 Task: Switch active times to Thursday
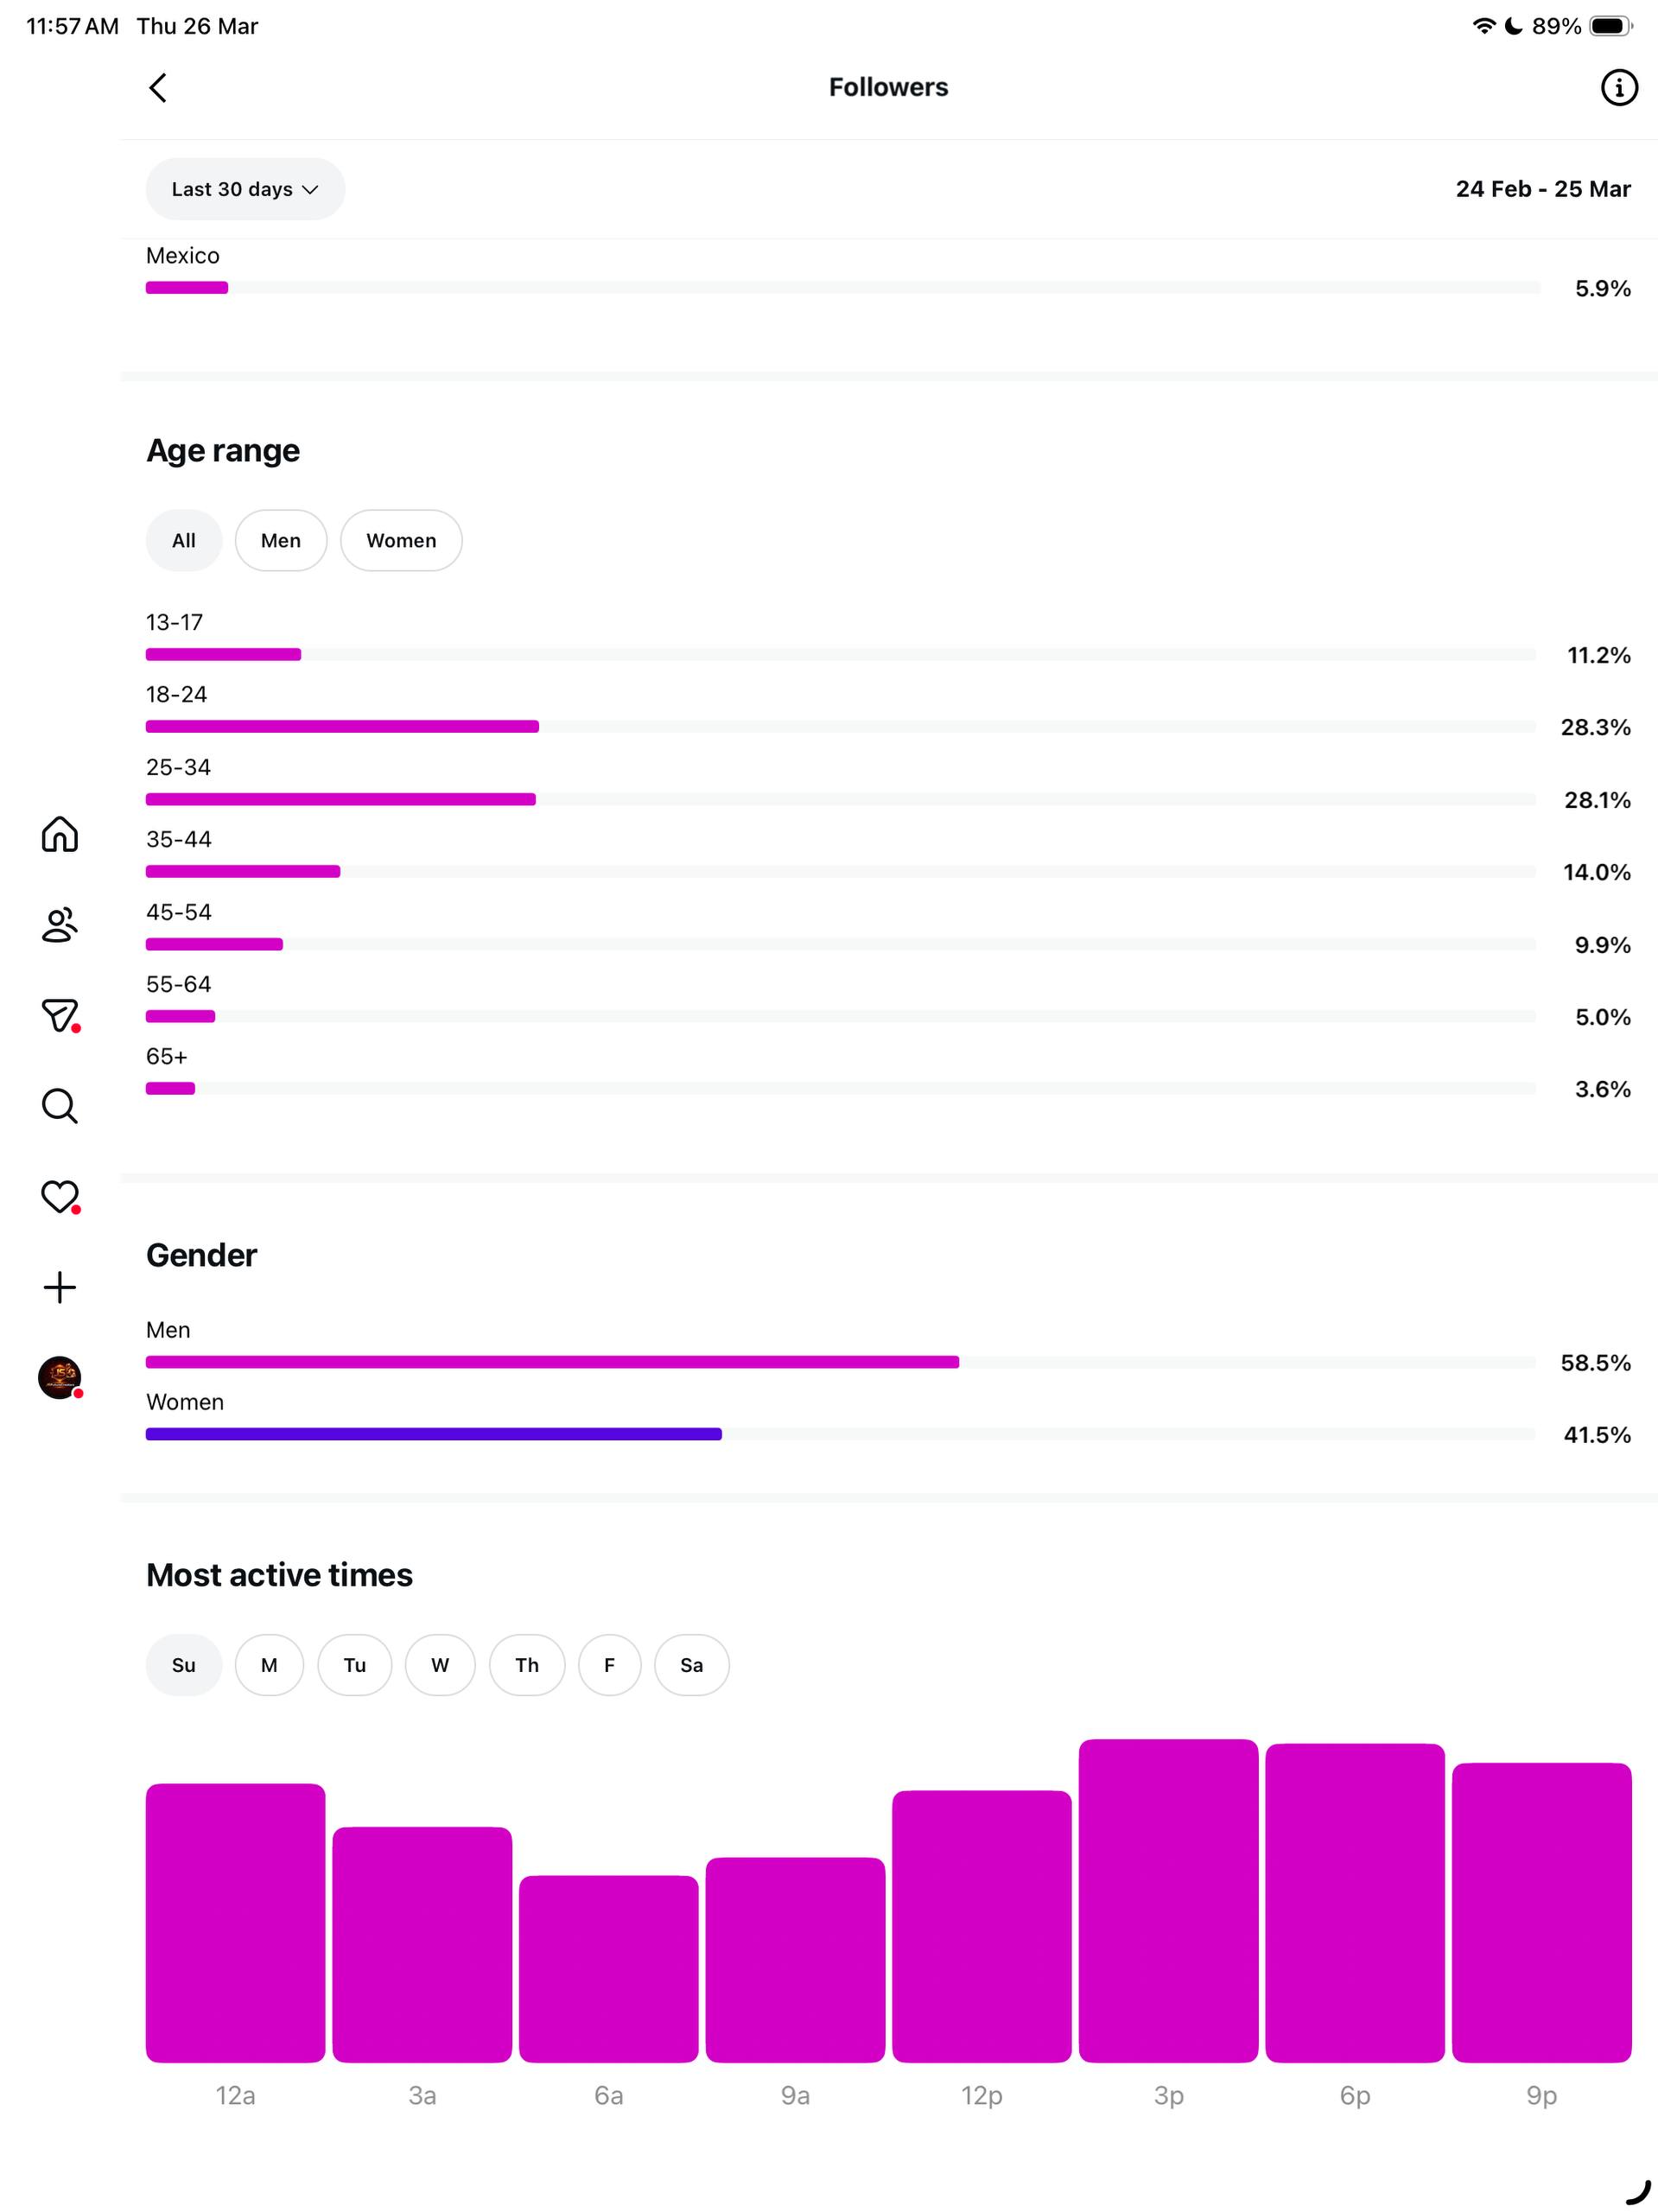tap(527, 1665)
